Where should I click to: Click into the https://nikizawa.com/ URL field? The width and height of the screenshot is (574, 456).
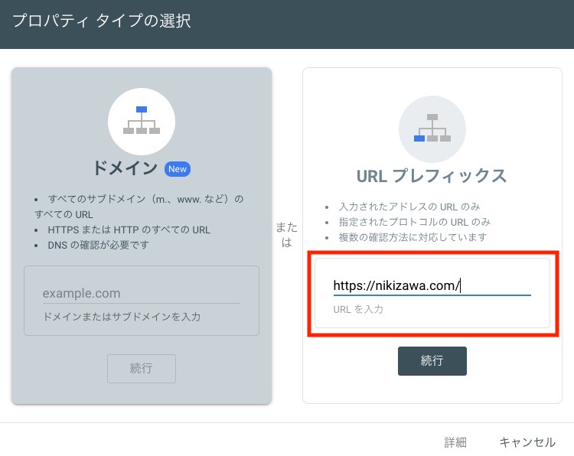(432, 285)
